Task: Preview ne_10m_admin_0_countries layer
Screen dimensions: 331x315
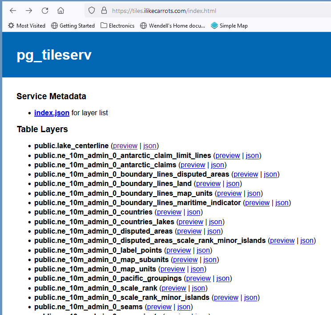Action: point(169,212)
